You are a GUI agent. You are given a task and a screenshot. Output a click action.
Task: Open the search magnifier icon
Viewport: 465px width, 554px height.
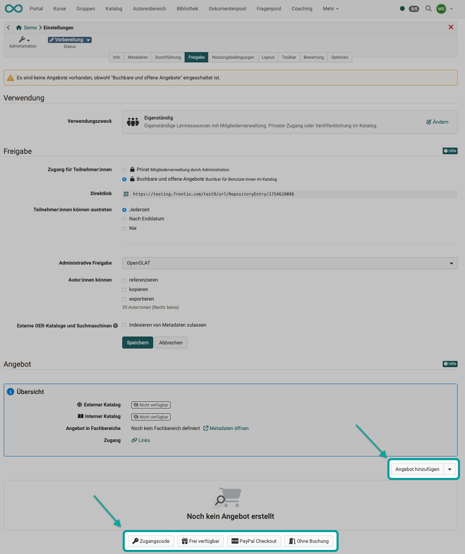(x=428, y=8)
